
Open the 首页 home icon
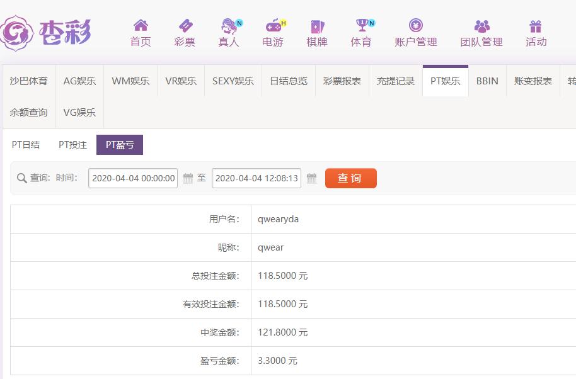[141, 26]
